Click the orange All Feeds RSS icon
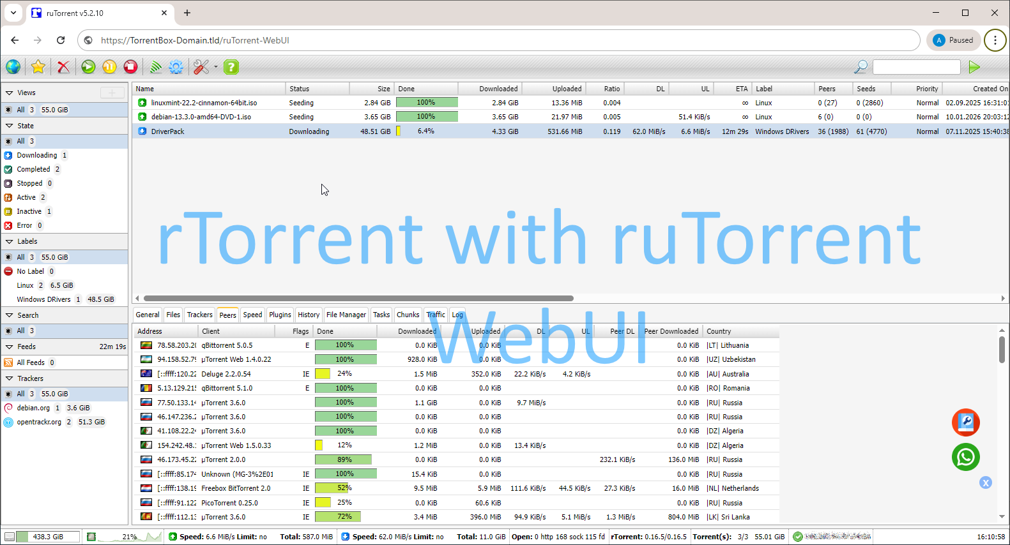This screenshot has height=545, width=1010. (8, 362)
